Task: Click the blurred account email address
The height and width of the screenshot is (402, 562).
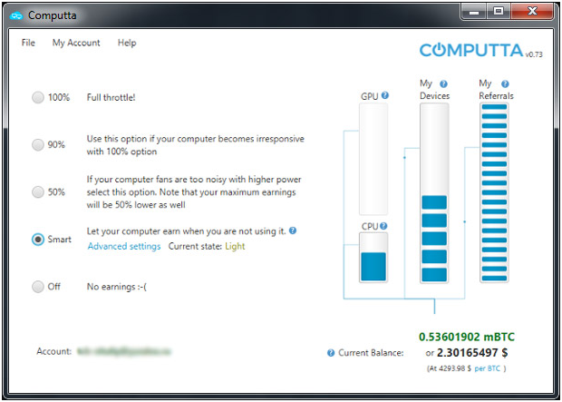Action: (x=124, y=351)
